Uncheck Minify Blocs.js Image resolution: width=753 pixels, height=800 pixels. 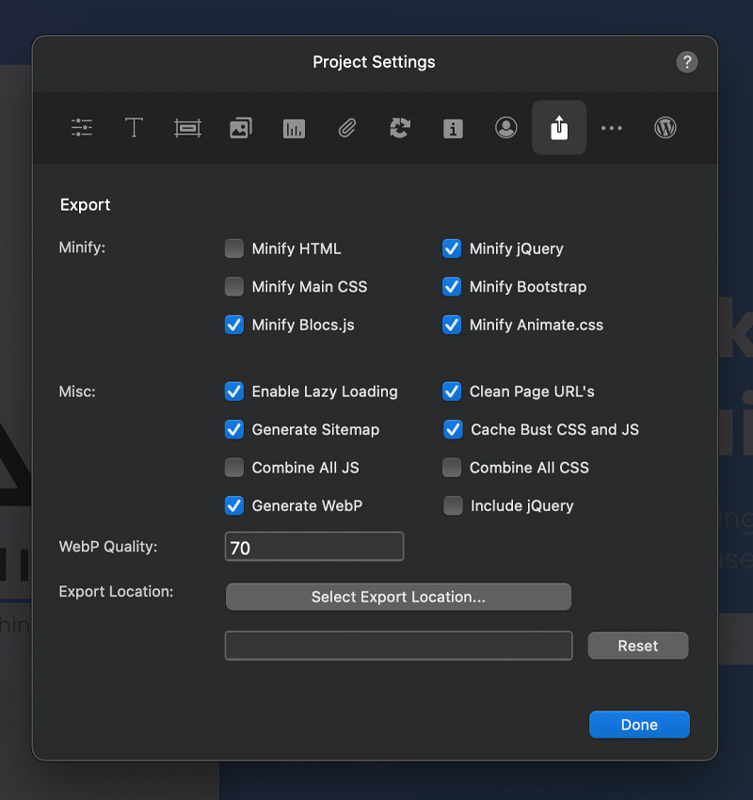click(x=234, y=325)
